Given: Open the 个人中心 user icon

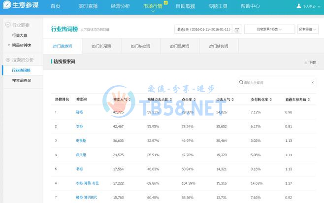Looking at the screenshot, I should [x=298, y=6].
